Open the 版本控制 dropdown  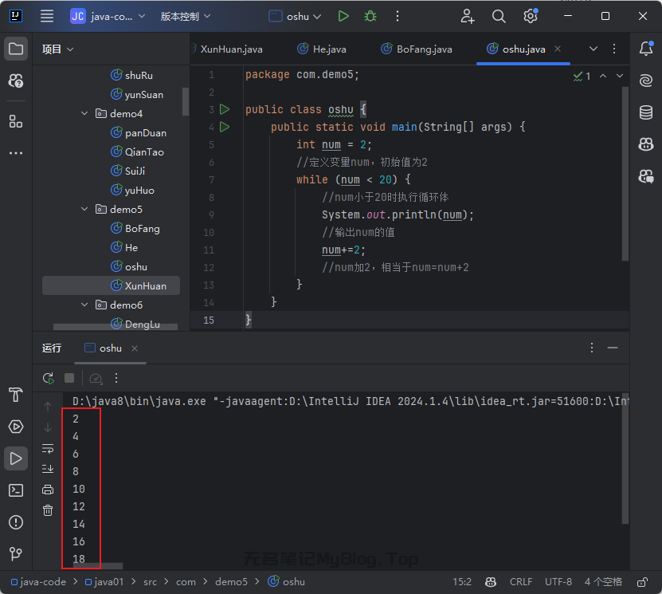(185, 16)
